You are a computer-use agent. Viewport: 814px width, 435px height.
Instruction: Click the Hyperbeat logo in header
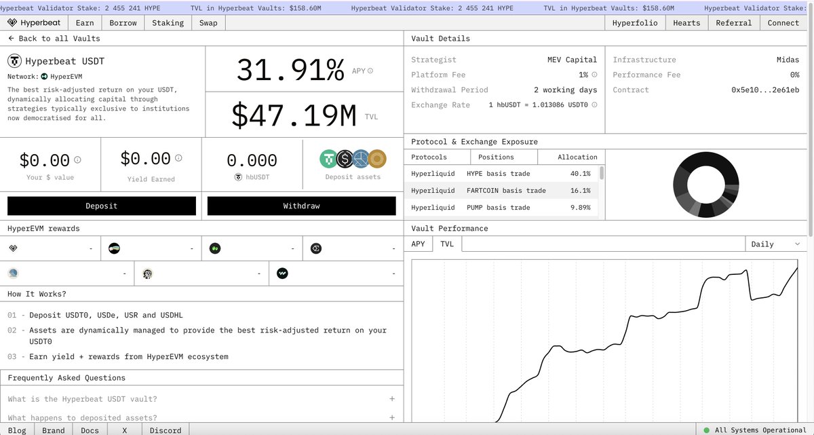pos(33,22)
